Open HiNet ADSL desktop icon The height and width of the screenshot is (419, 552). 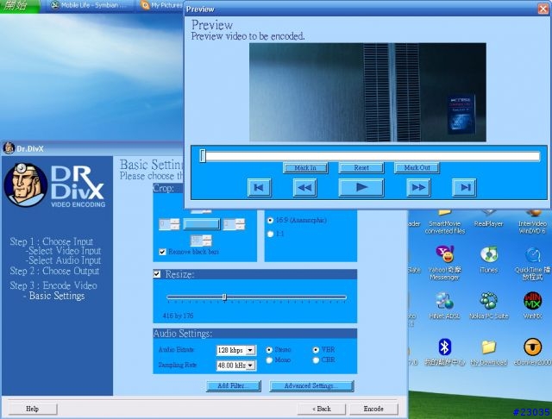pyautogui.click(x=444, y=305)
